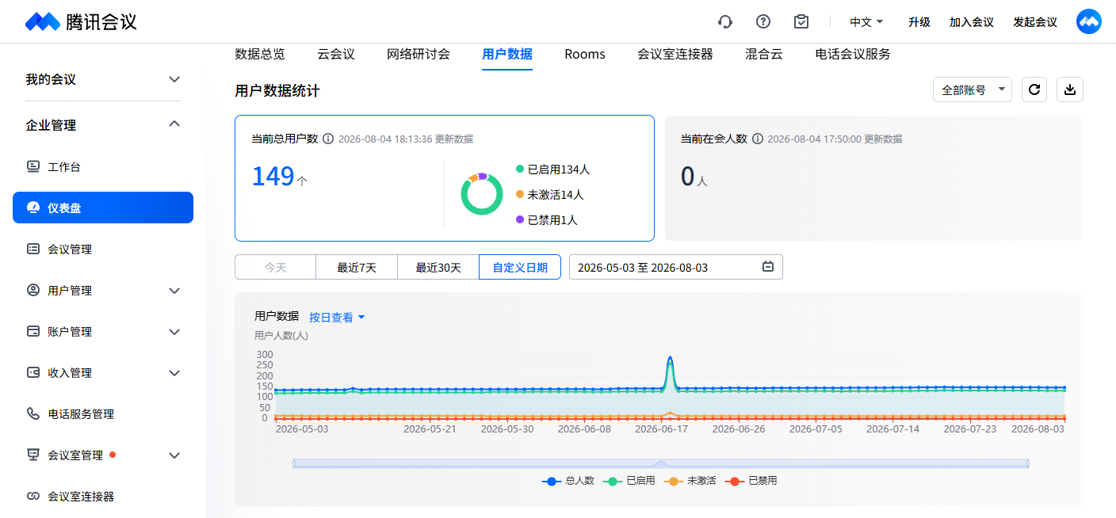This screenshot has width=1116, height=518.
Task: Click the 工作台 sidebar icon
Action: [33, 166]
